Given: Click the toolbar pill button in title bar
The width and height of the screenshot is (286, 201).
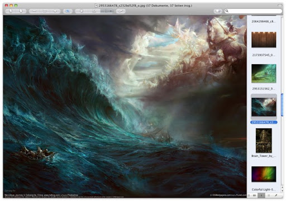Looking at the screenshot, I should coord(280,5).
